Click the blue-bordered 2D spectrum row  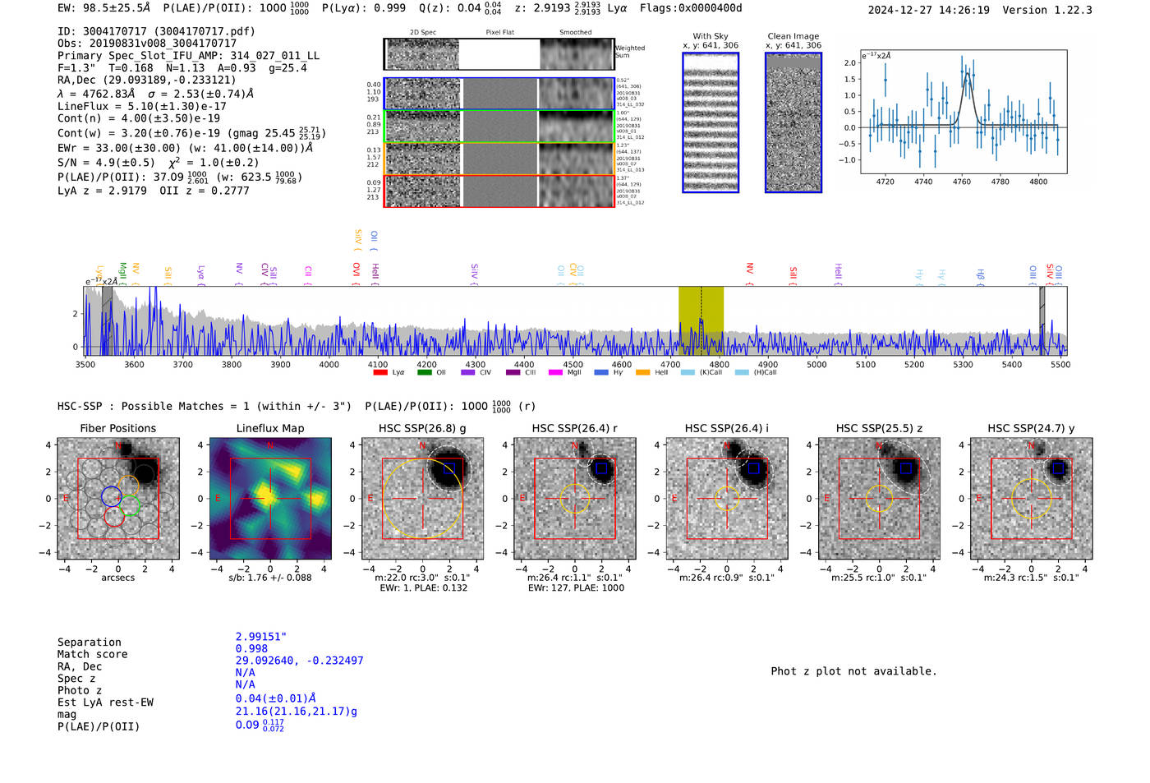(x=499, y=94)
